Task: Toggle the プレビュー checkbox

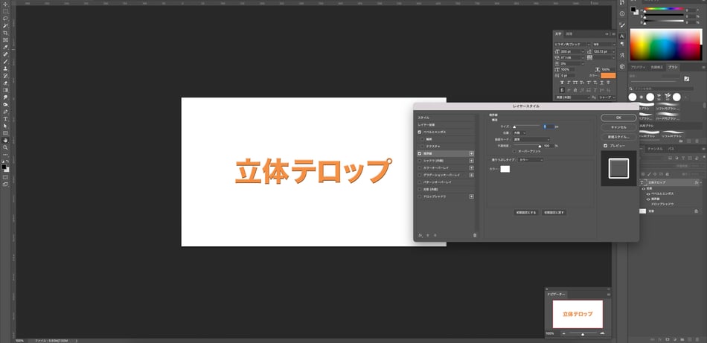Action: tap(606, 146)
